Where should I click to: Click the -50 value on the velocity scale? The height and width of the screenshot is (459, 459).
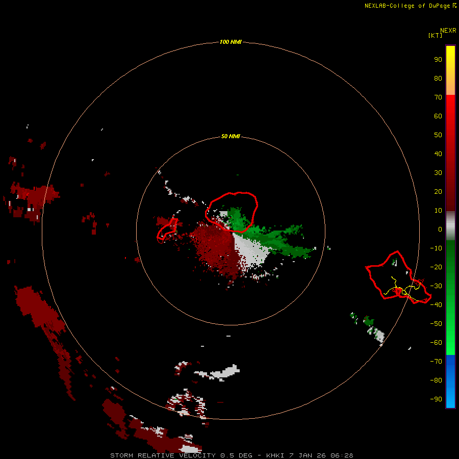436,323
